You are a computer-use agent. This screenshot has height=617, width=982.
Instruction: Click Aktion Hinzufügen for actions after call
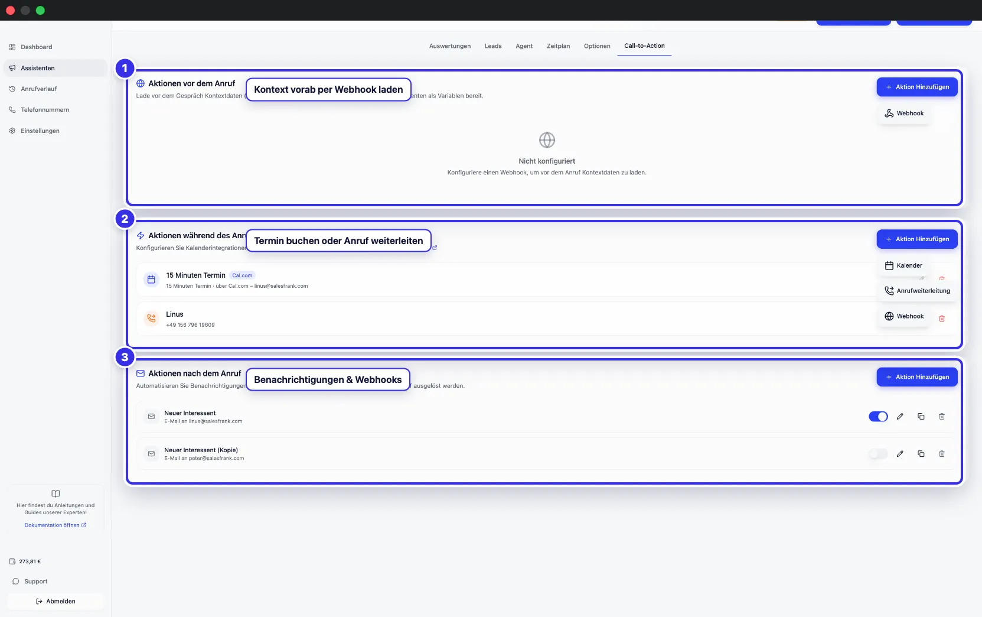pyautogui.click(x=917, y=377)
